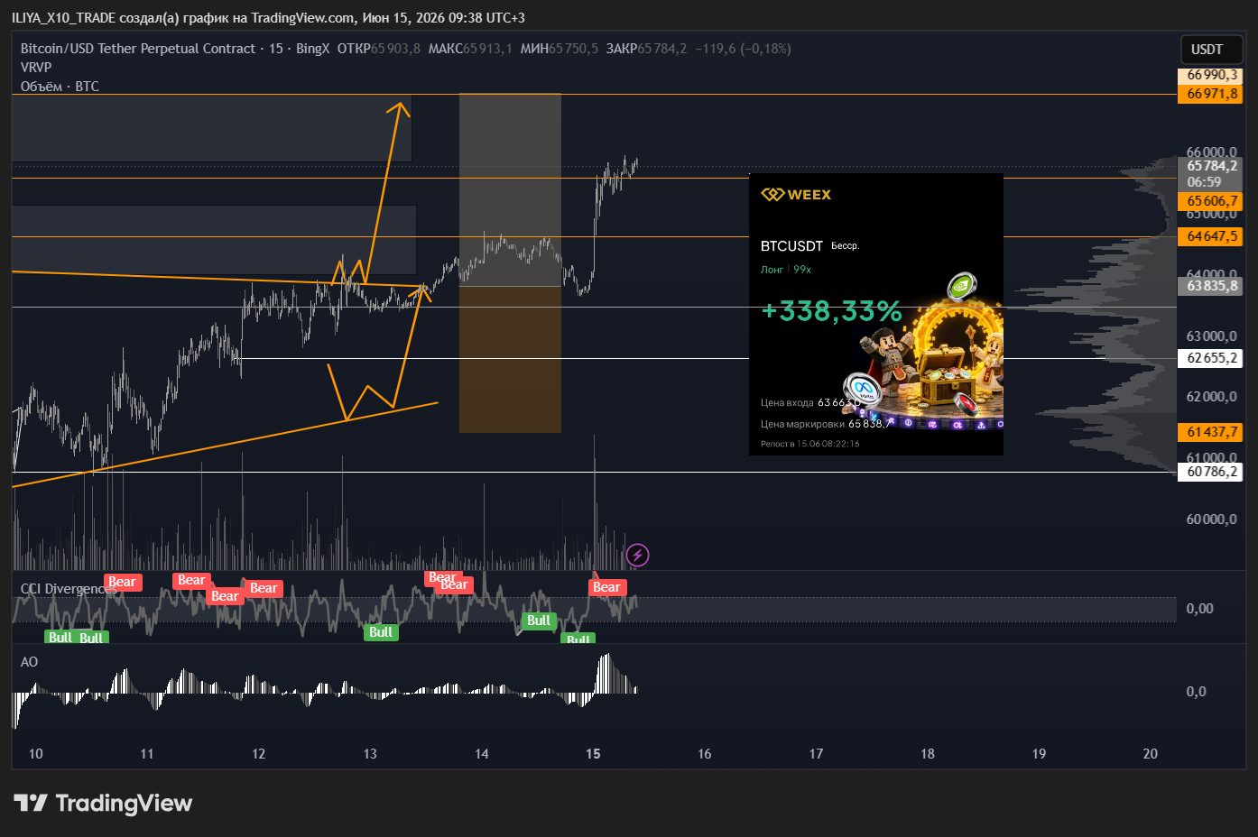1258x837 pixels.
Task: Select the orange 61437,7 price label
Action: coord(1210,432)
